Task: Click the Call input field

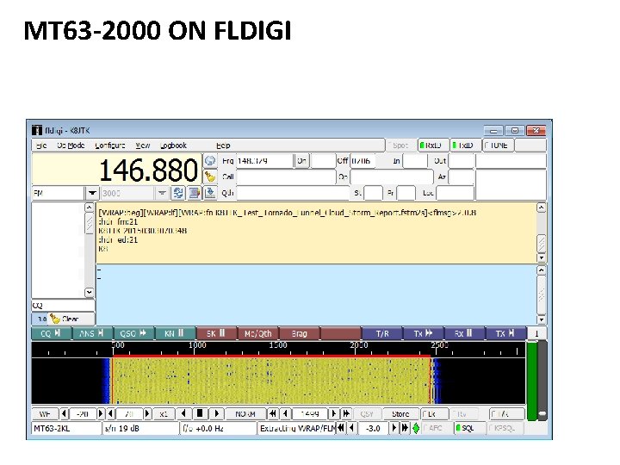Action: (x=286, y=177)
